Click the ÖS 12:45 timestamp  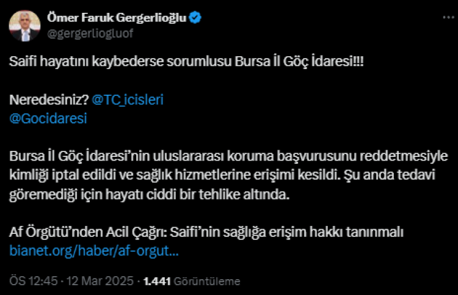tap(33, 282)
